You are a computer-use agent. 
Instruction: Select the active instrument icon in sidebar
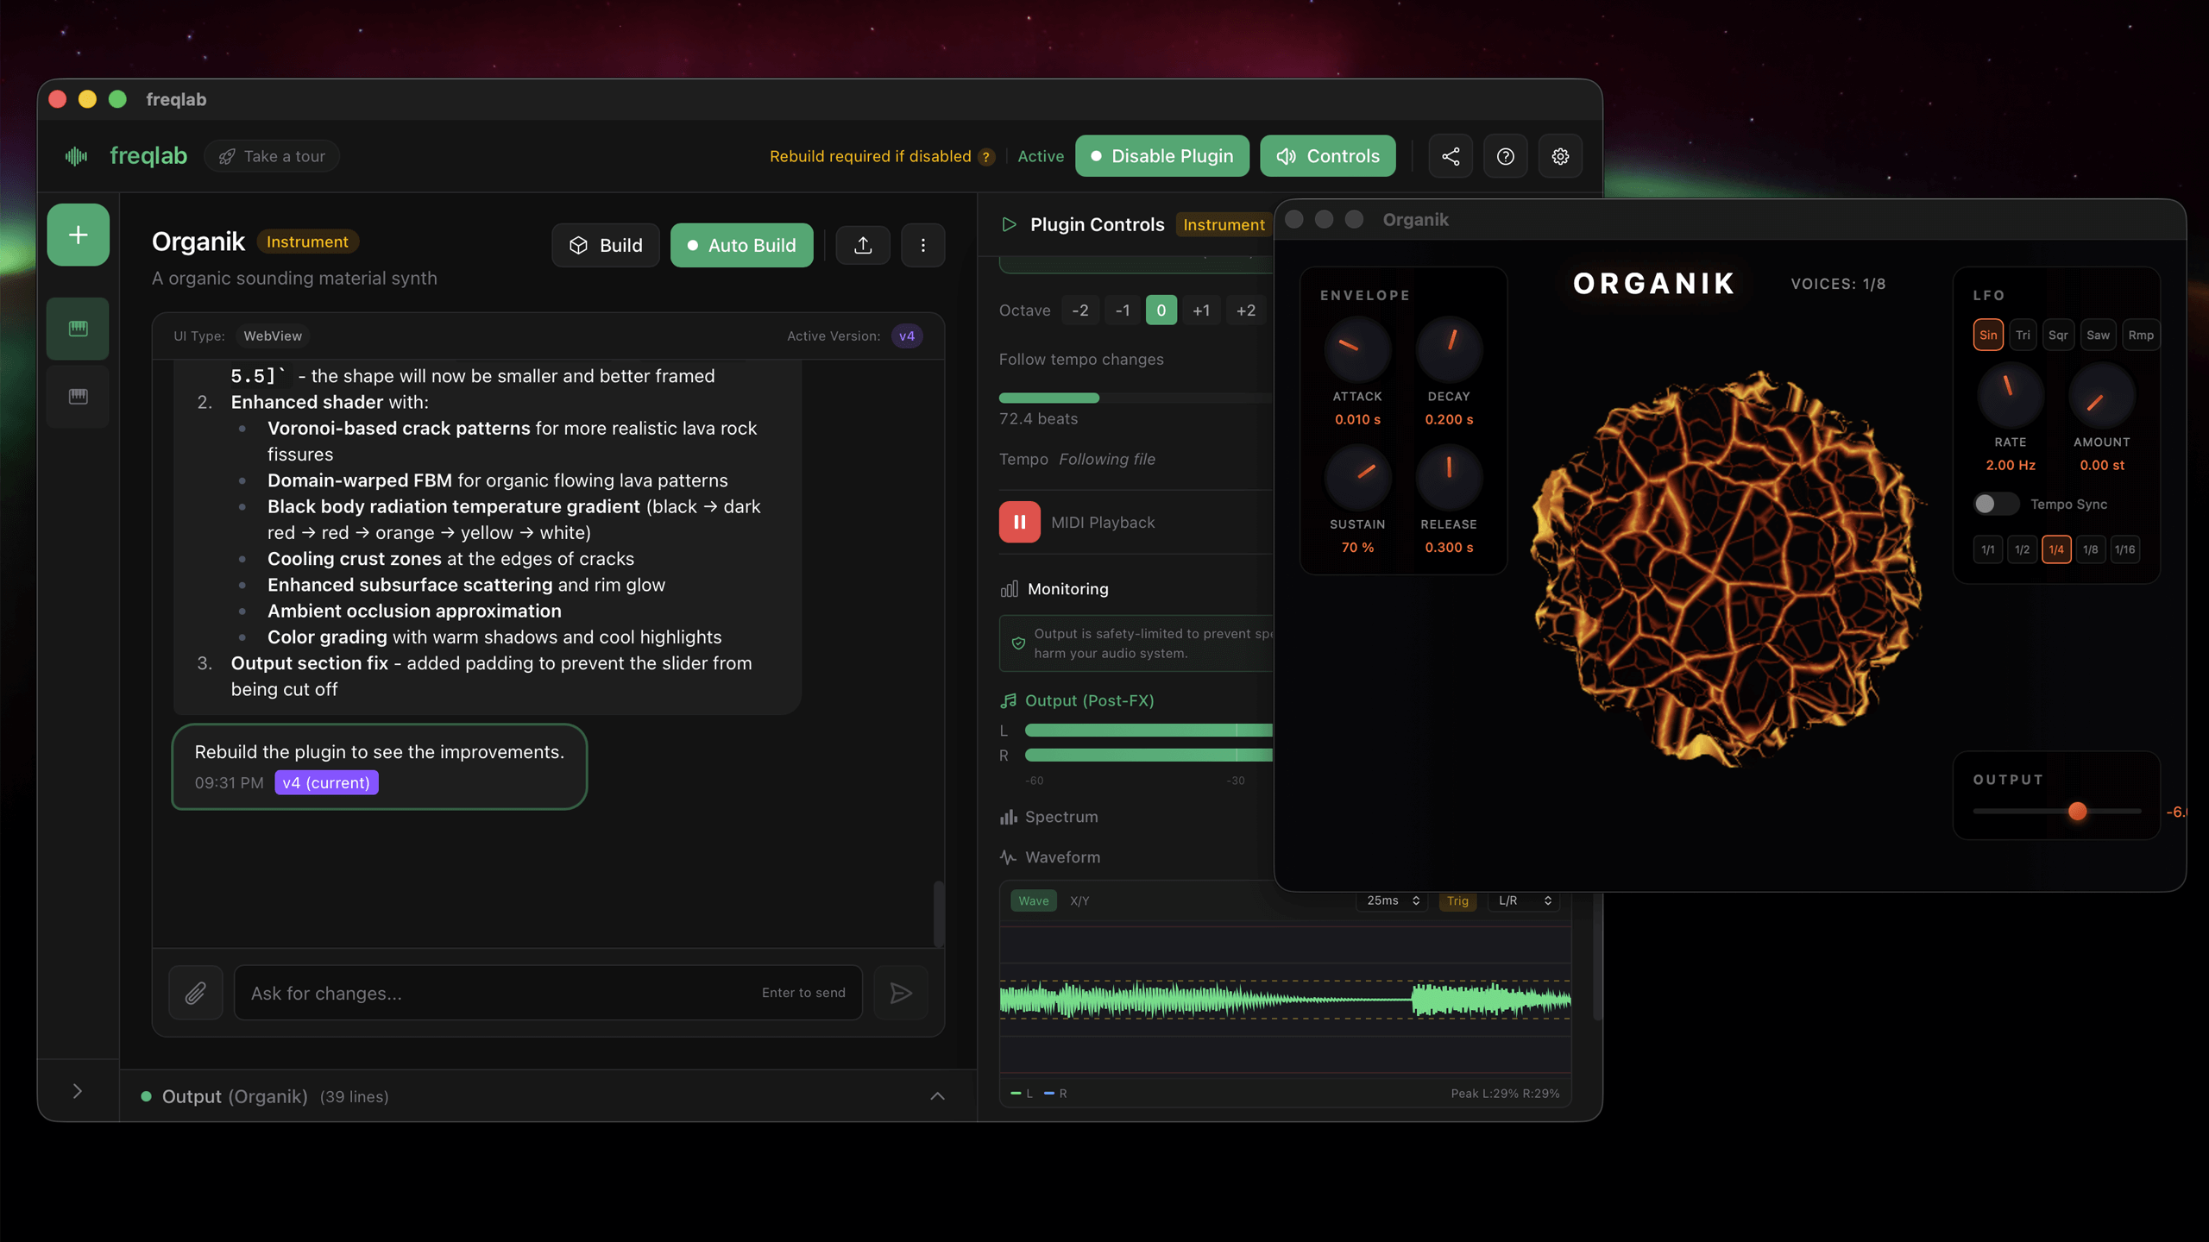coord(77,328)
